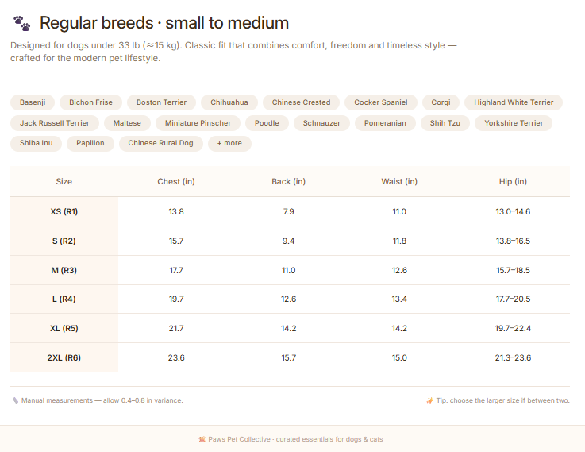Pick the Shiba Inu breed tag

tap(36, 143)
